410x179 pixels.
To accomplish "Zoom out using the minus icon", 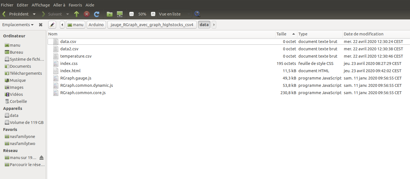I will tap(132, 14).
